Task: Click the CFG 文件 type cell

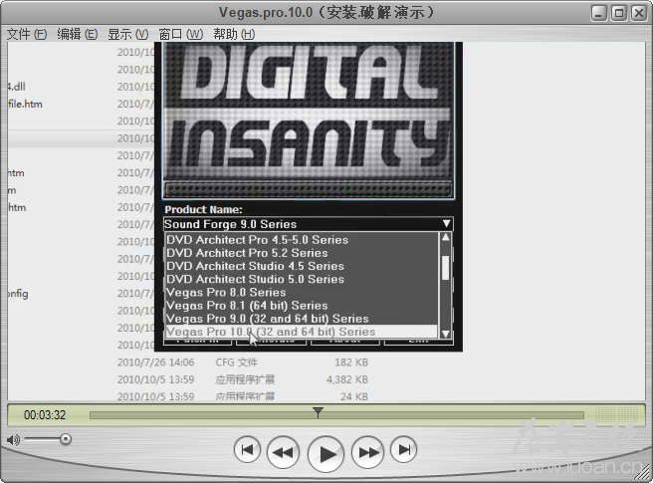Action: (x=236, y=362)
